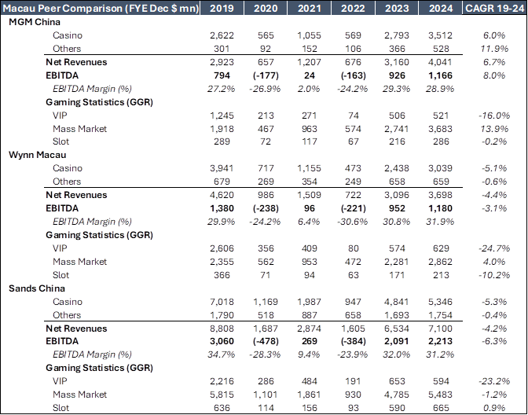Click Sands China 2022 EBITDA (-384)

[353, 341]
